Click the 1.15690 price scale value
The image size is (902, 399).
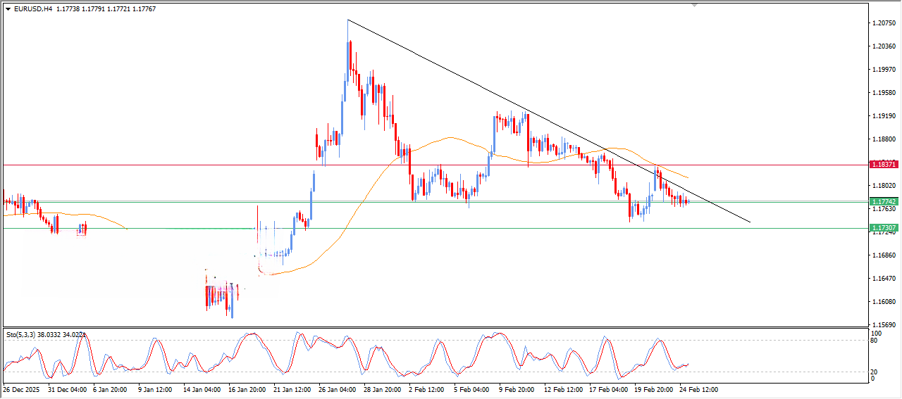883,325
